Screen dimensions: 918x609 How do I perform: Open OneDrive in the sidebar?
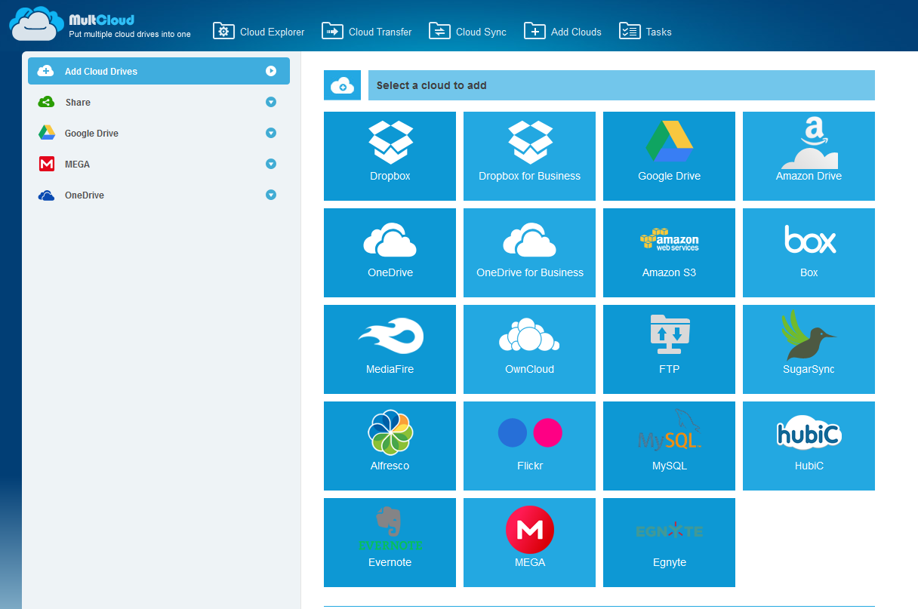(x=159, y=195)
